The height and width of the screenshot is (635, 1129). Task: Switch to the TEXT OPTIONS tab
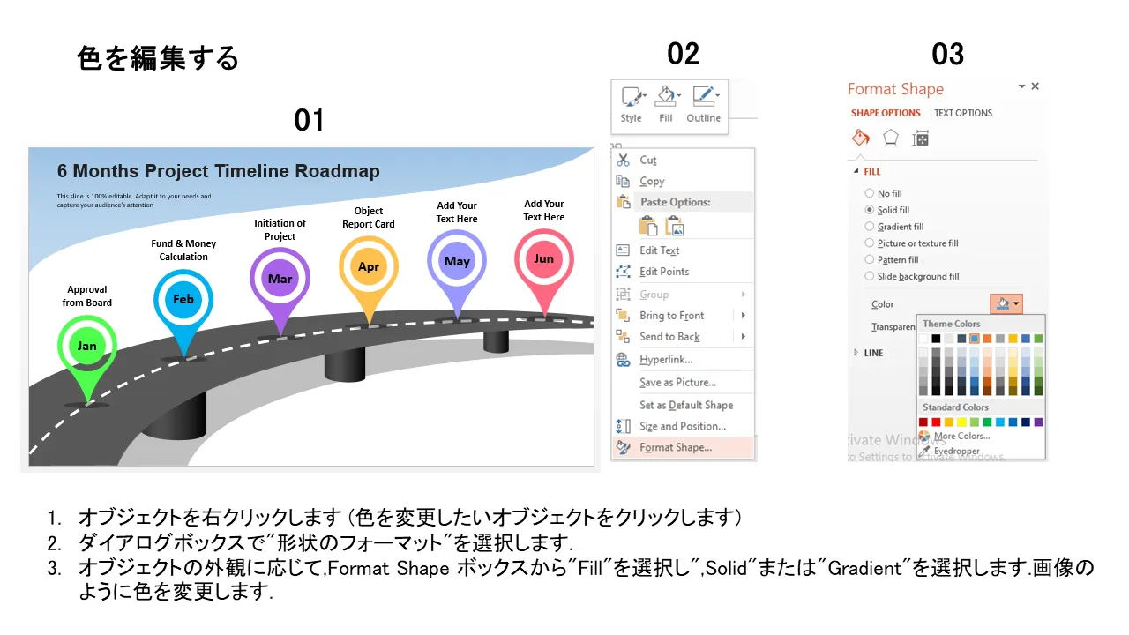pos(962,113)
